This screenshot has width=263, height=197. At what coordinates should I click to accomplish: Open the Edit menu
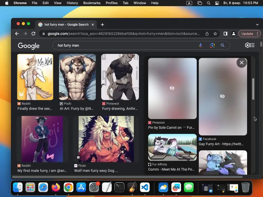tap(46, 3)
